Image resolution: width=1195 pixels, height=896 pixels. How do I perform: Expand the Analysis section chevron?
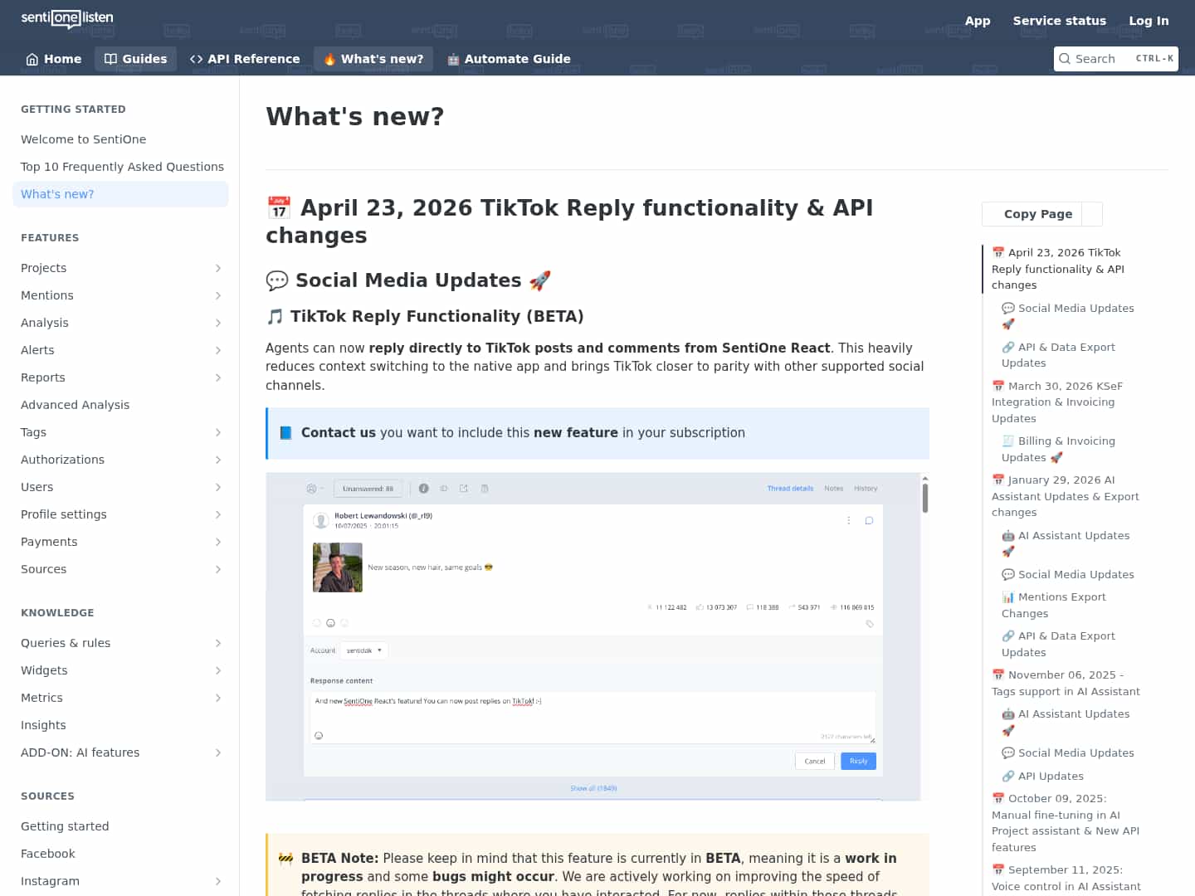[218, 323]
